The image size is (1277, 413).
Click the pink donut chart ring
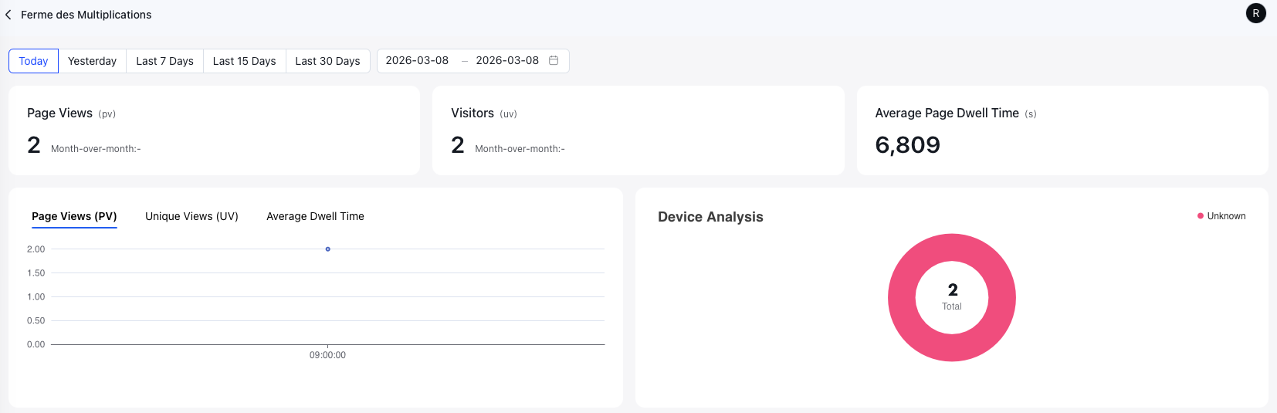pos(902,298)
